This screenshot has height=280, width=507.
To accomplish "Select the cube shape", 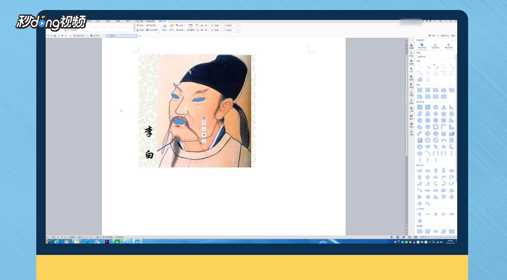I will [x=451, y=134].
